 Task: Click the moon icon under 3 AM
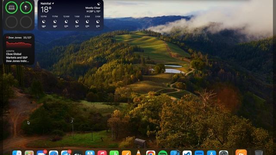pyautogui.click(x=98, y=22)
